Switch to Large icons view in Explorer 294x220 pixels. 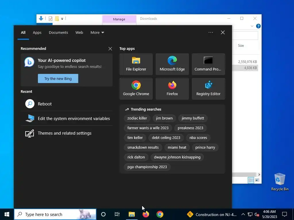pos(257,180)
